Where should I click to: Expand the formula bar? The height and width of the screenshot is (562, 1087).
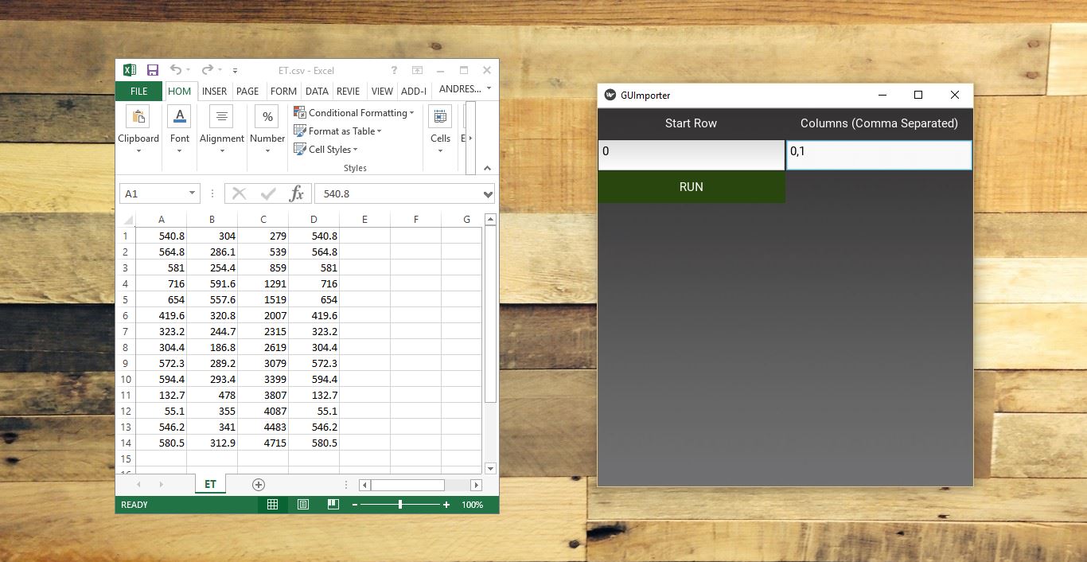(488, 194)
